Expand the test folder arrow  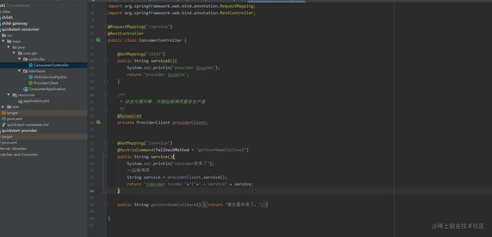click(3, 107)
